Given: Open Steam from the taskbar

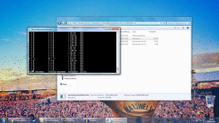Looking at the screenshot, I should point(34,120).
